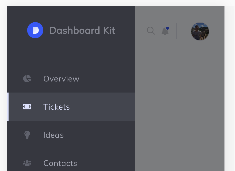
Task: Click the Contacts people group icon
Action: tap(27, 163)
